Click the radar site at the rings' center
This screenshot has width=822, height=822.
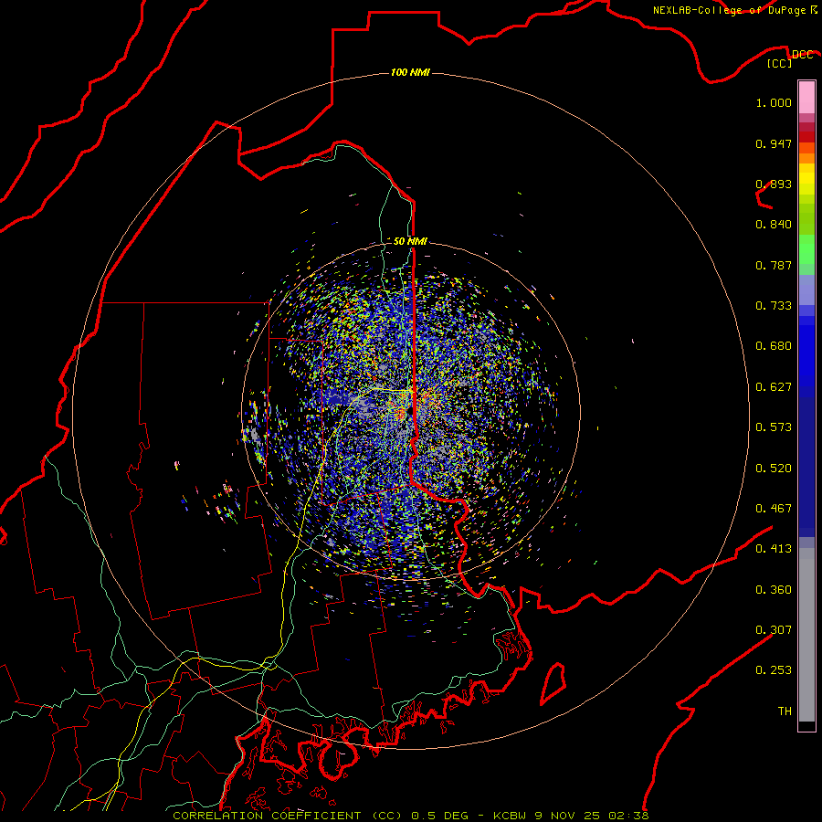(x=410, y=410)
